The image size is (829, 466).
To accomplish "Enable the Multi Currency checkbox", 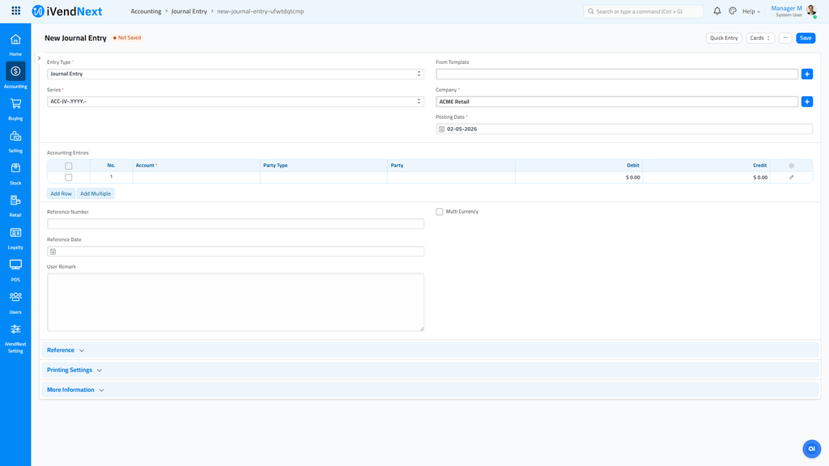I will 440,212.
